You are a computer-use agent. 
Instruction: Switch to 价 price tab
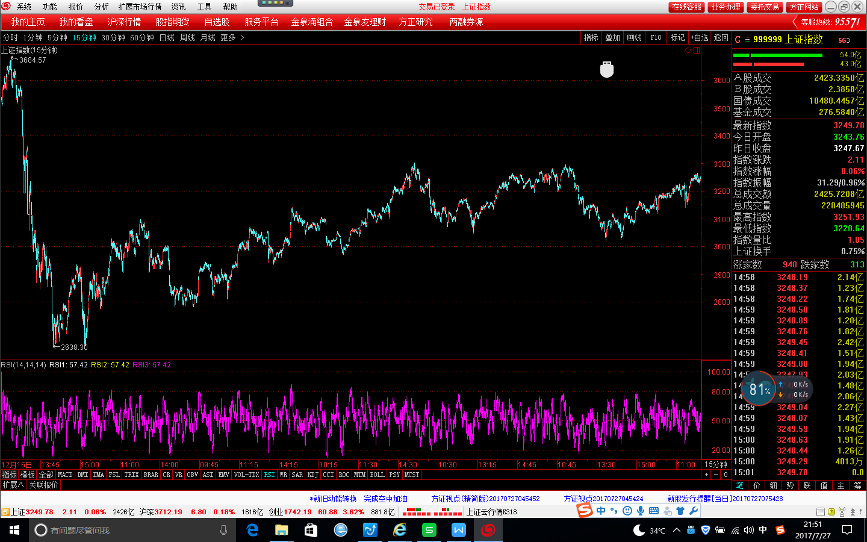757,485
